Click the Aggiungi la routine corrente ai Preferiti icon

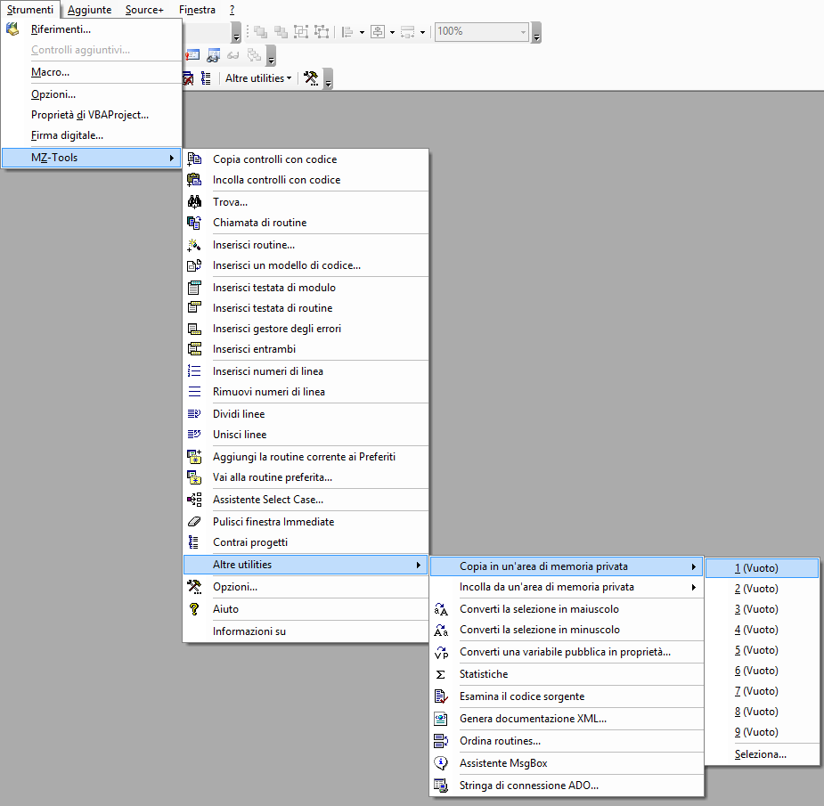click(194, 457)
